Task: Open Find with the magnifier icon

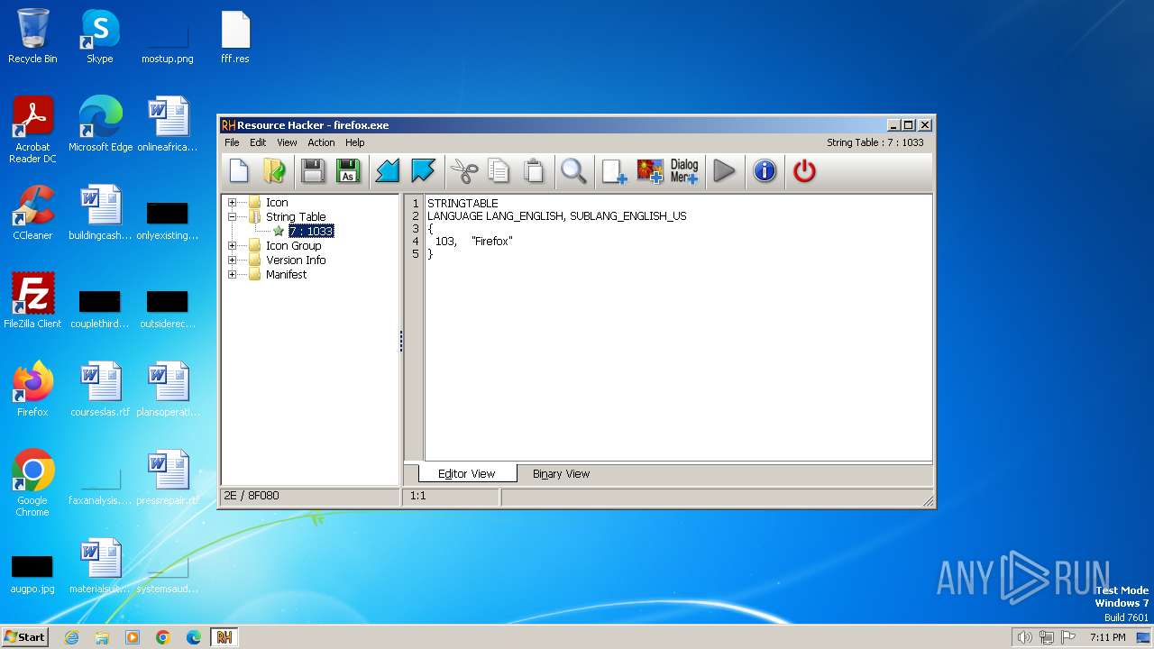Action: point(573,170)
